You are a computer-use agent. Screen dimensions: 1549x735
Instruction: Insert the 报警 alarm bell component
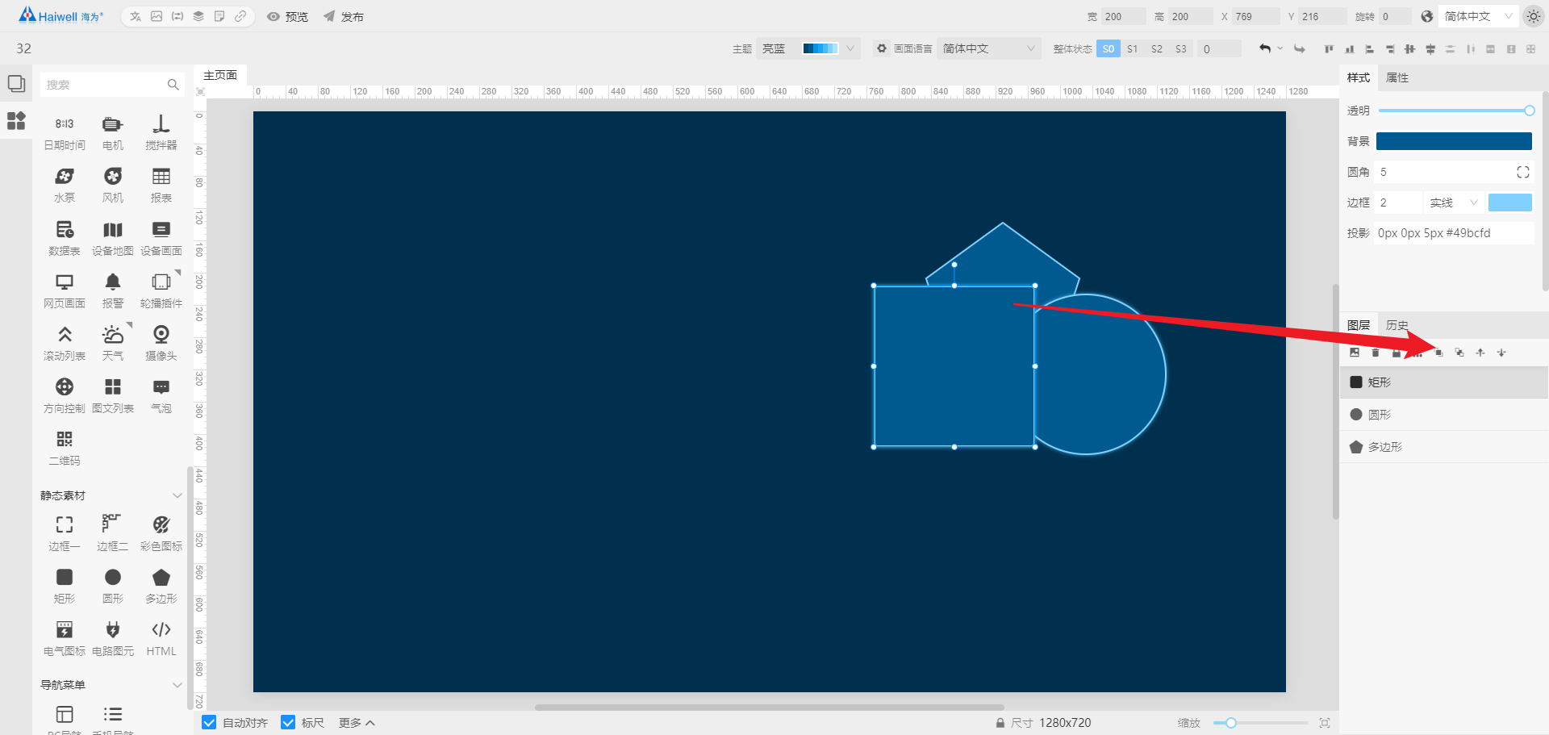[x=113, y=290]
